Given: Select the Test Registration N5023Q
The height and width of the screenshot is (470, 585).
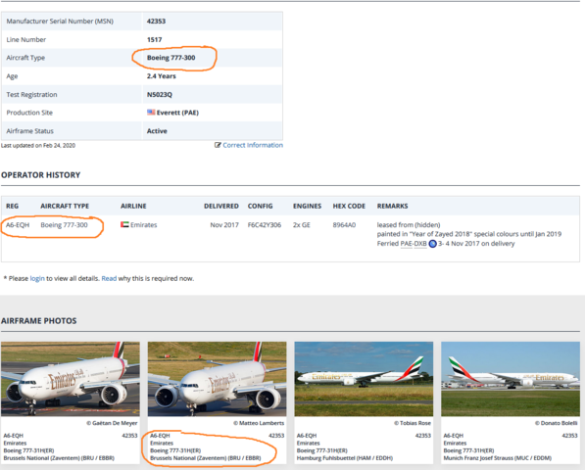Looking at the screenshot, I should tap(160, 95).
